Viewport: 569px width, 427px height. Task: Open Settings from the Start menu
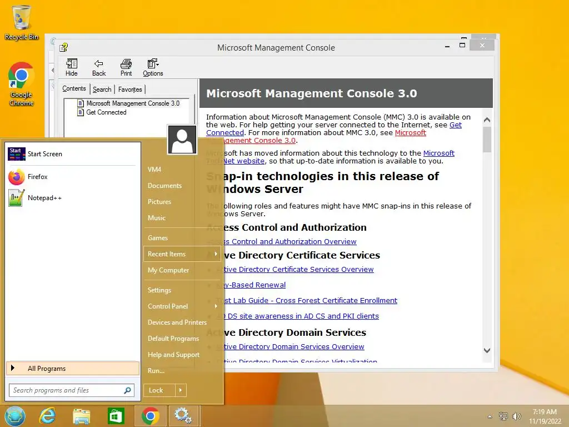[159, 290]
